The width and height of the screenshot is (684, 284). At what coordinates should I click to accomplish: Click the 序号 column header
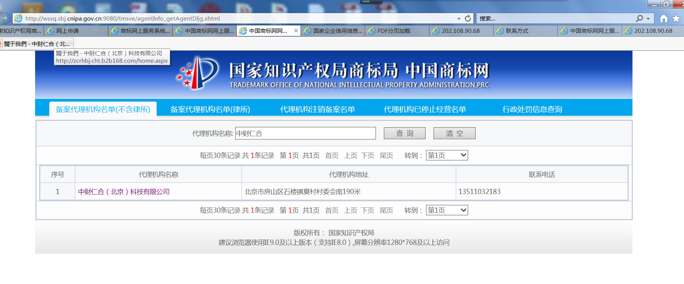coord(57,175)
